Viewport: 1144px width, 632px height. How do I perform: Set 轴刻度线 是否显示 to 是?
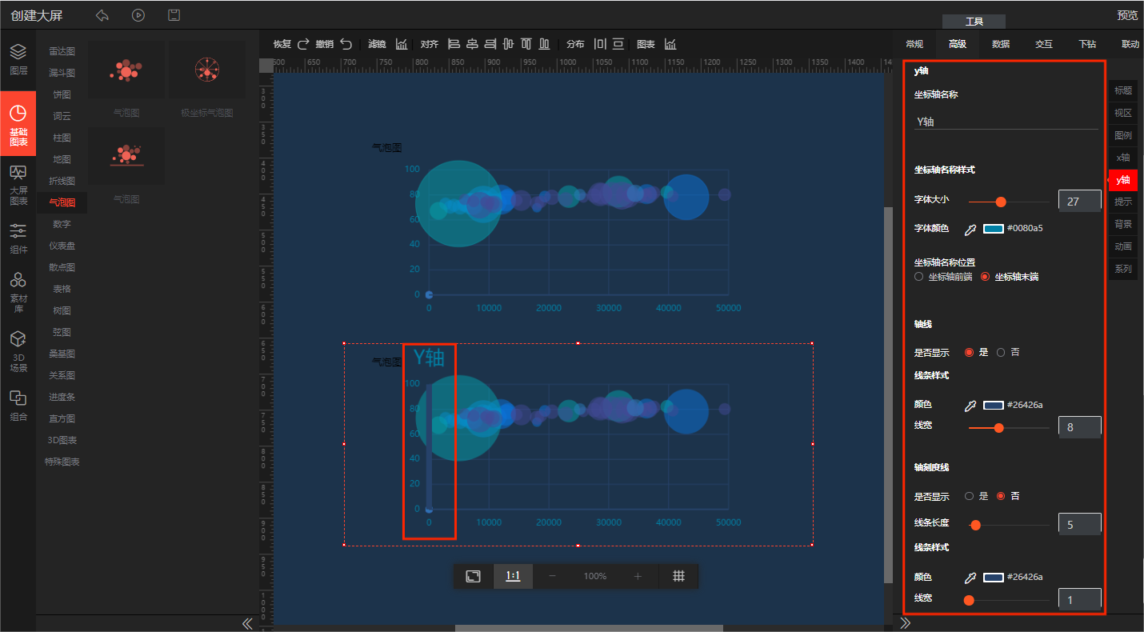pos(969,496)
